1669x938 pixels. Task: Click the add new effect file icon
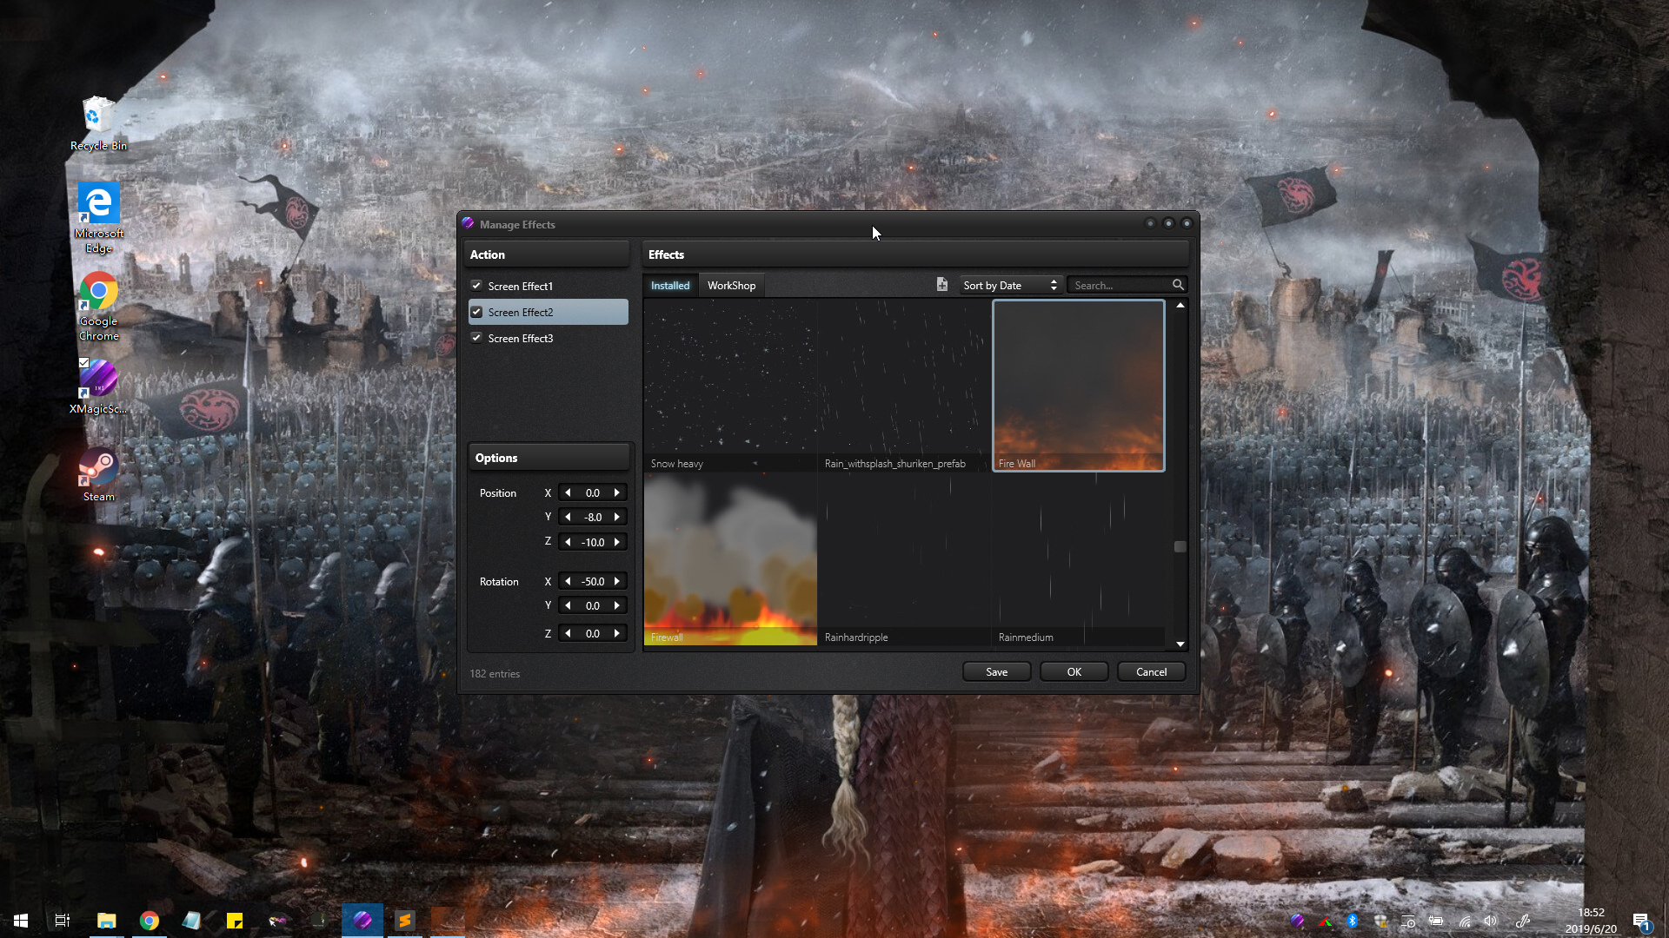tap(941, 285)
